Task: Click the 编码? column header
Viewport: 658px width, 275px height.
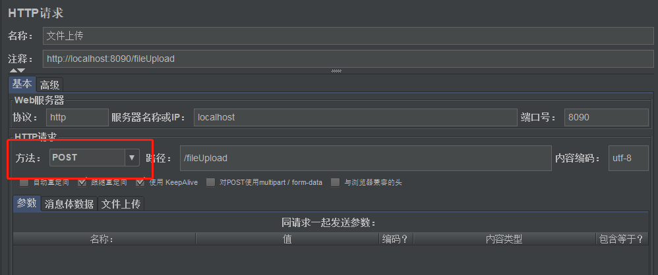Action: 396,239
